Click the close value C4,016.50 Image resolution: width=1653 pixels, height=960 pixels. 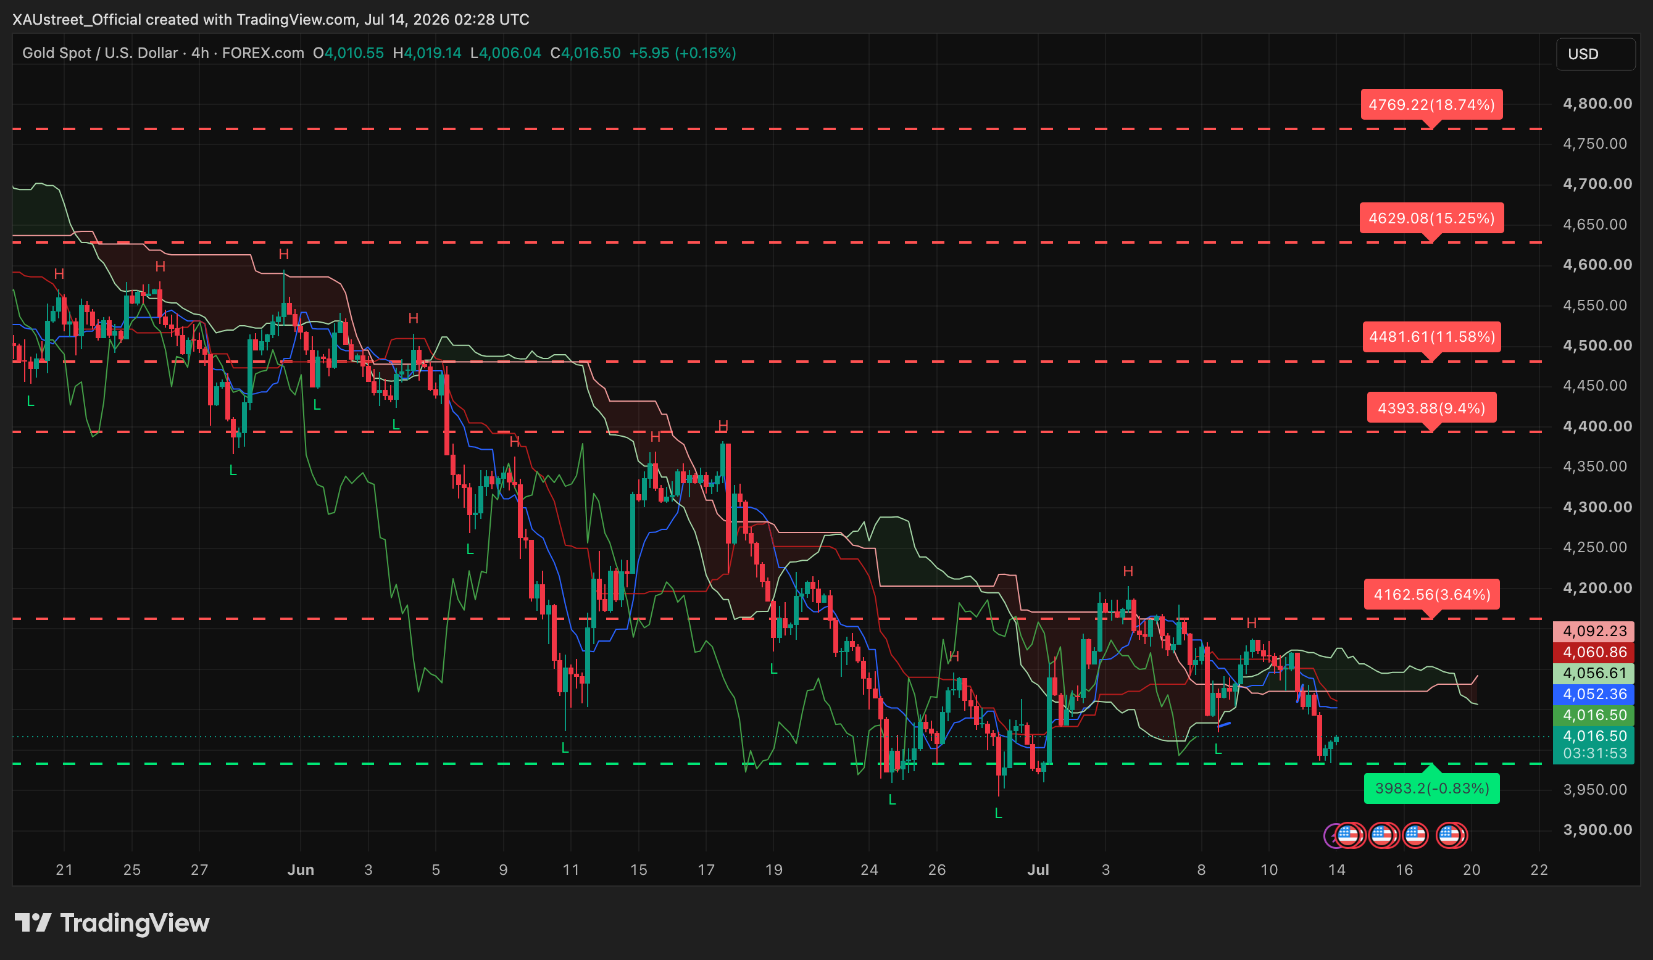click(585, 53)
